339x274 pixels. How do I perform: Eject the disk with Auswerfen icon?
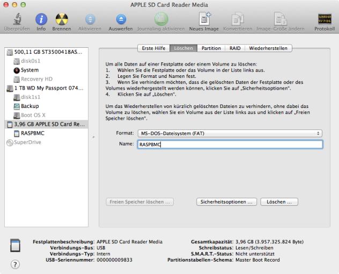click(x=121, y=19)
